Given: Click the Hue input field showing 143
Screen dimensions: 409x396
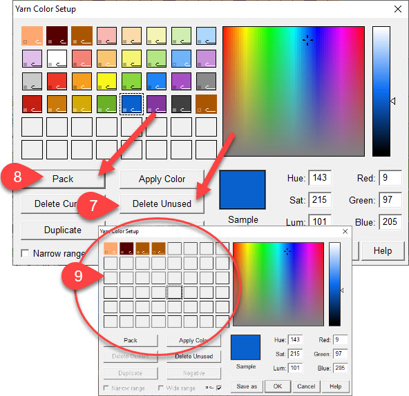Looking at the screenshot, I should [320, 178].
